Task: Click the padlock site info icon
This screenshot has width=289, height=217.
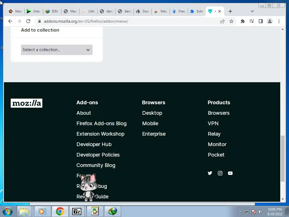Action: click(39, 21)
